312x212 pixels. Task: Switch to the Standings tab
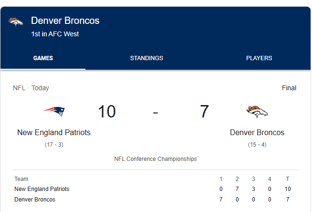(x=146, y=58)
